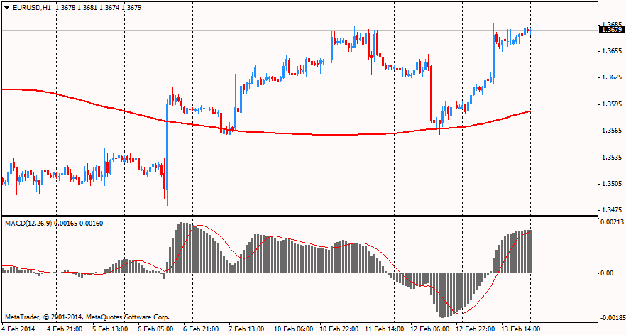This screenshot has height=335, width=626.
Task: Click the 13 Feb 14:00 time label
Action: pos(521,329)
